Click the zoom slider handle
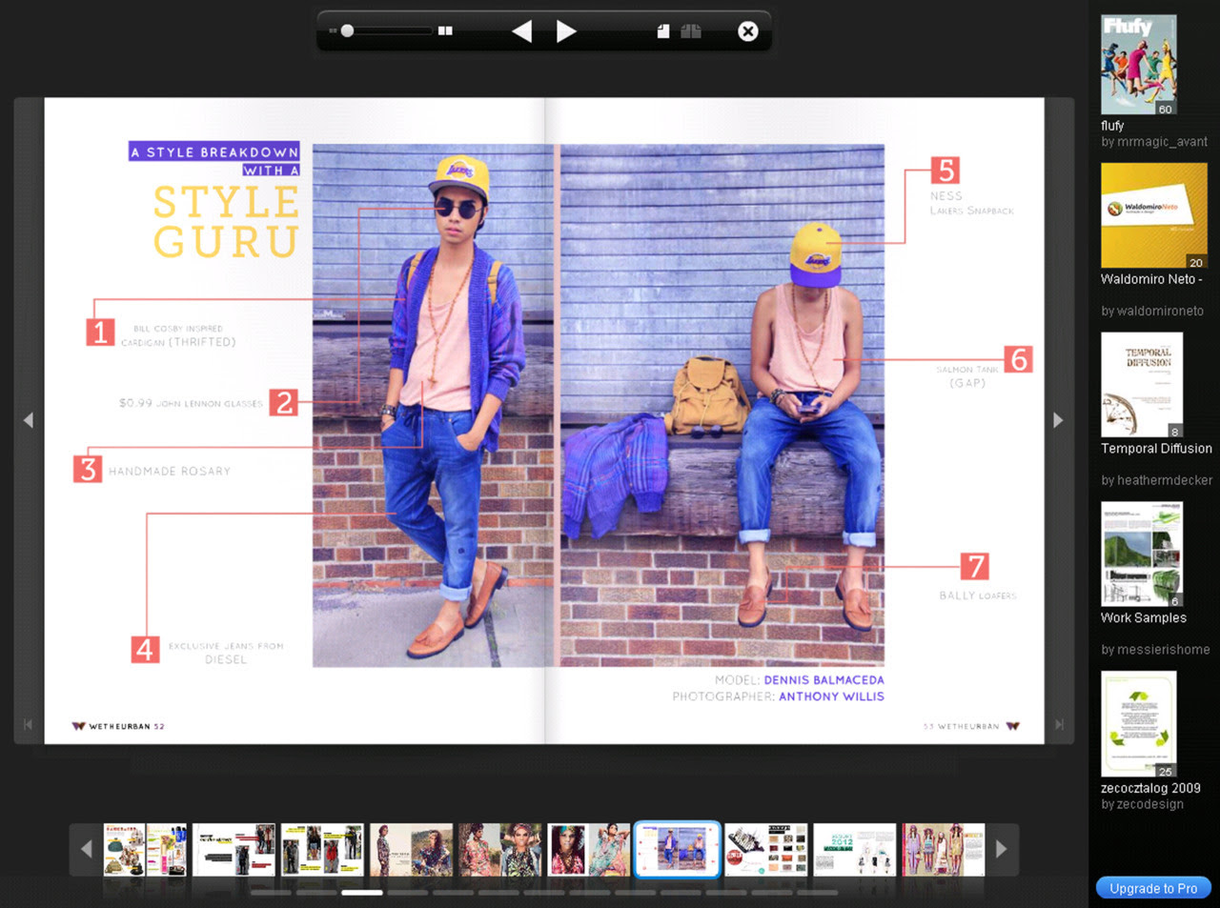Screen dimensions: 1220x908 coord(348,31)
